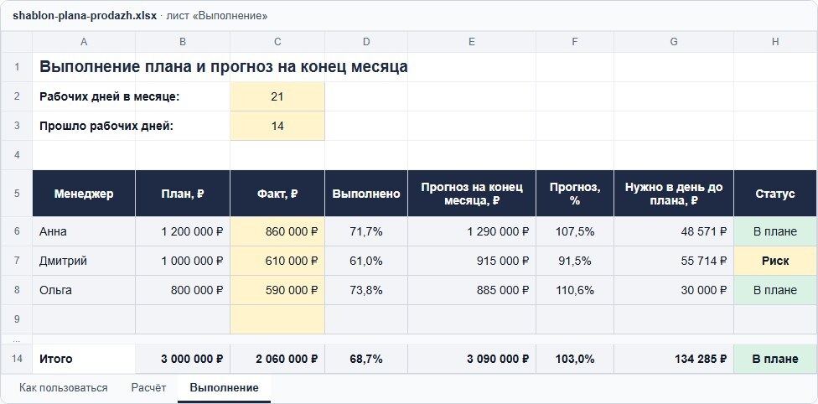Click the «План, ₽» heading cell
The height and width of the screenshot is (404, 818).
[183, 193]
